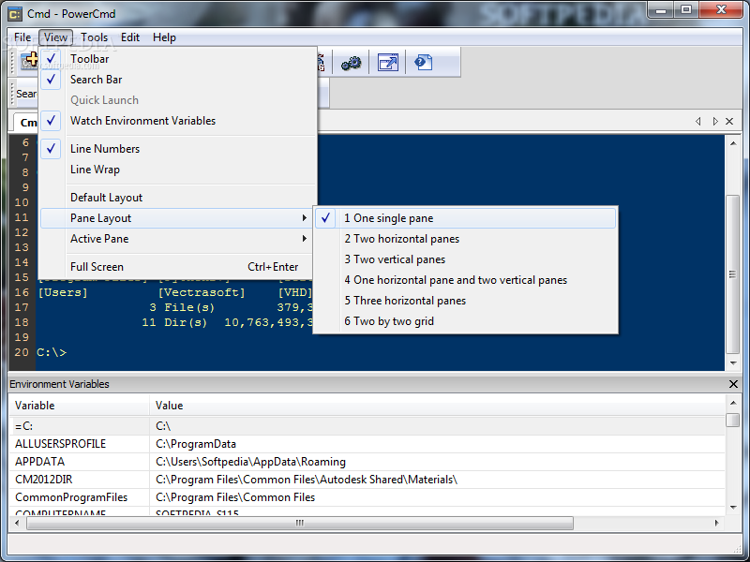Select the =C: variable row
The height and width of the screenshot is (562, 750).
coord(367,426)
